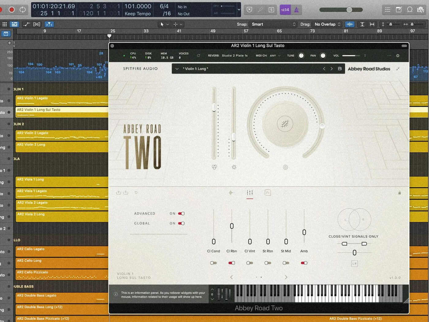Enable the Solo S button in toolbar

pyautogui.click(x=271, y=10)
